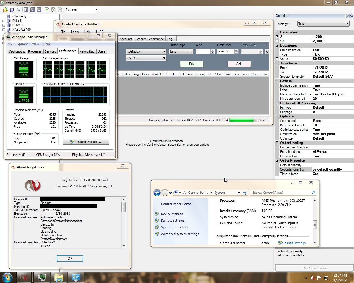Switch to the Processes tab

tap(35, 51)
